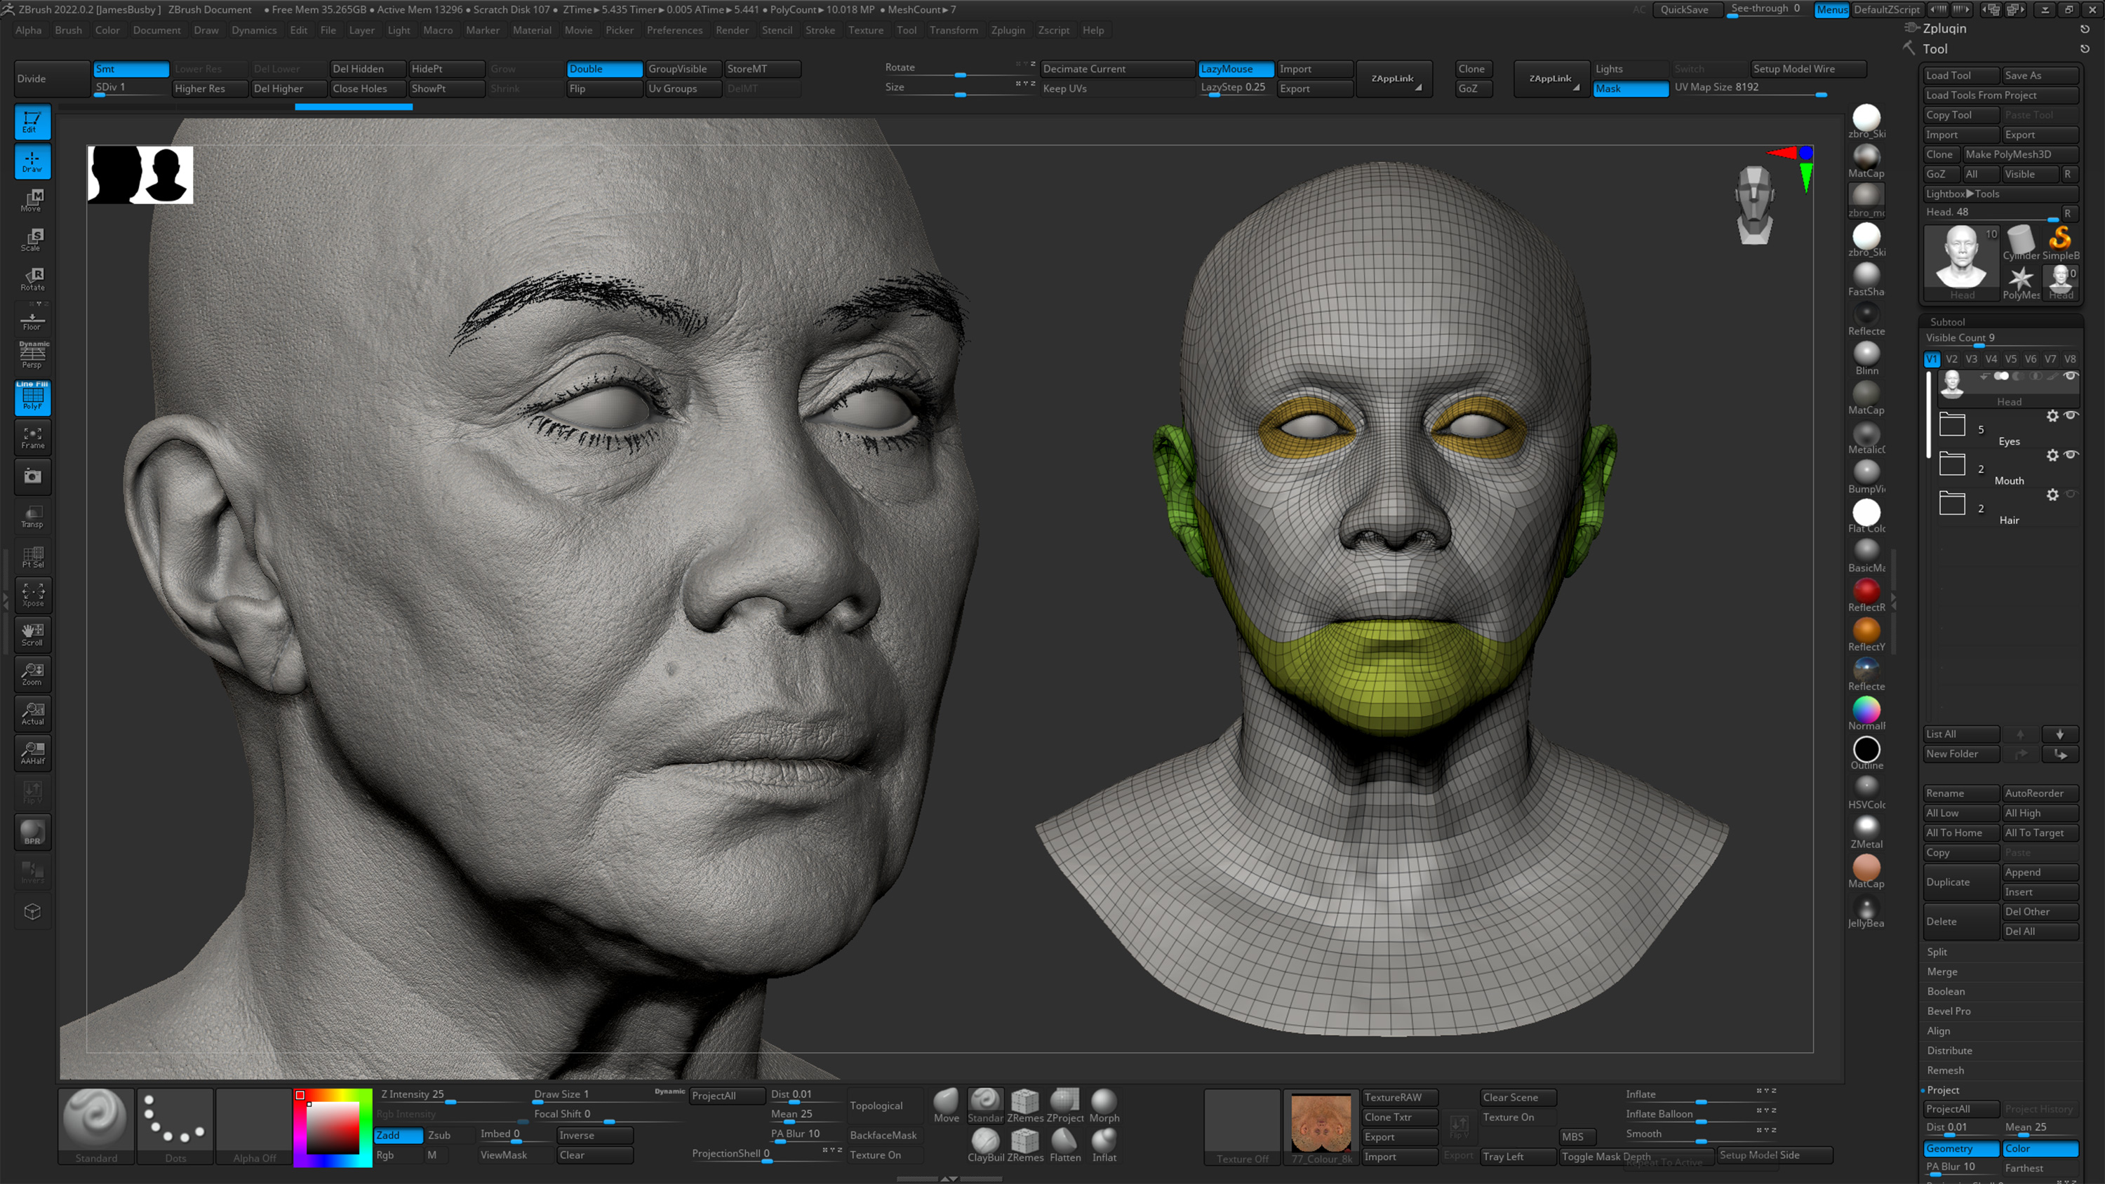Expand the Mouth subtool folder

point(1952,464)
